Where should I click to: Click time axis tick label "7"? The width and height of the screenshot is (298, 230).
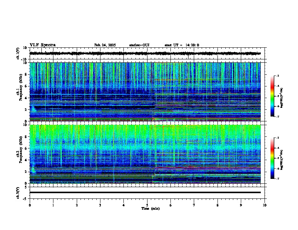pyautogui.click(x=194, y=205)
